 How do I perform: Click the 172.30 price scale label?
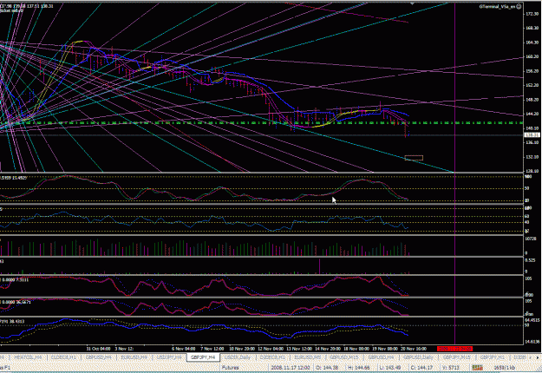pos(532,14)
